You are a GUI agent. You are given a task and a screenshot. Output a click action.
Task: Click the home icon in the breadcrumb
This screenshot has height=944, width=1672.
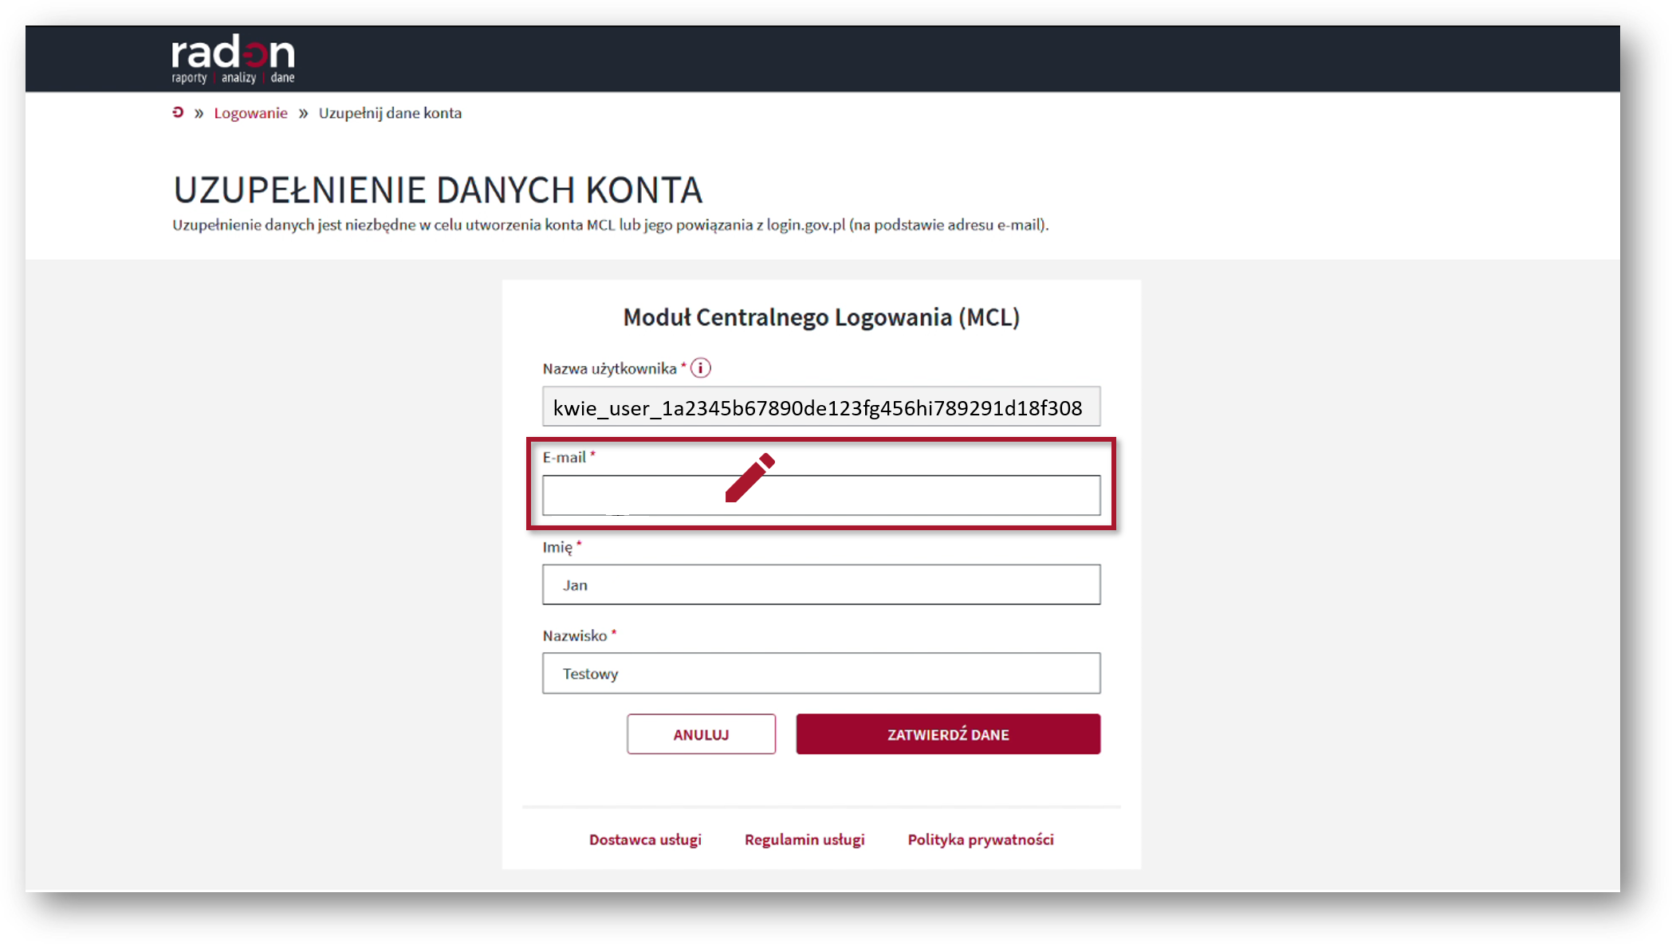177,112
